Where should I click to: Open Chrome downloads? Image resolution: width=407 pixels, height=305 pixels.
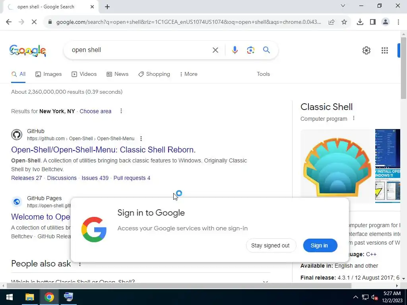tap(360, 22)
